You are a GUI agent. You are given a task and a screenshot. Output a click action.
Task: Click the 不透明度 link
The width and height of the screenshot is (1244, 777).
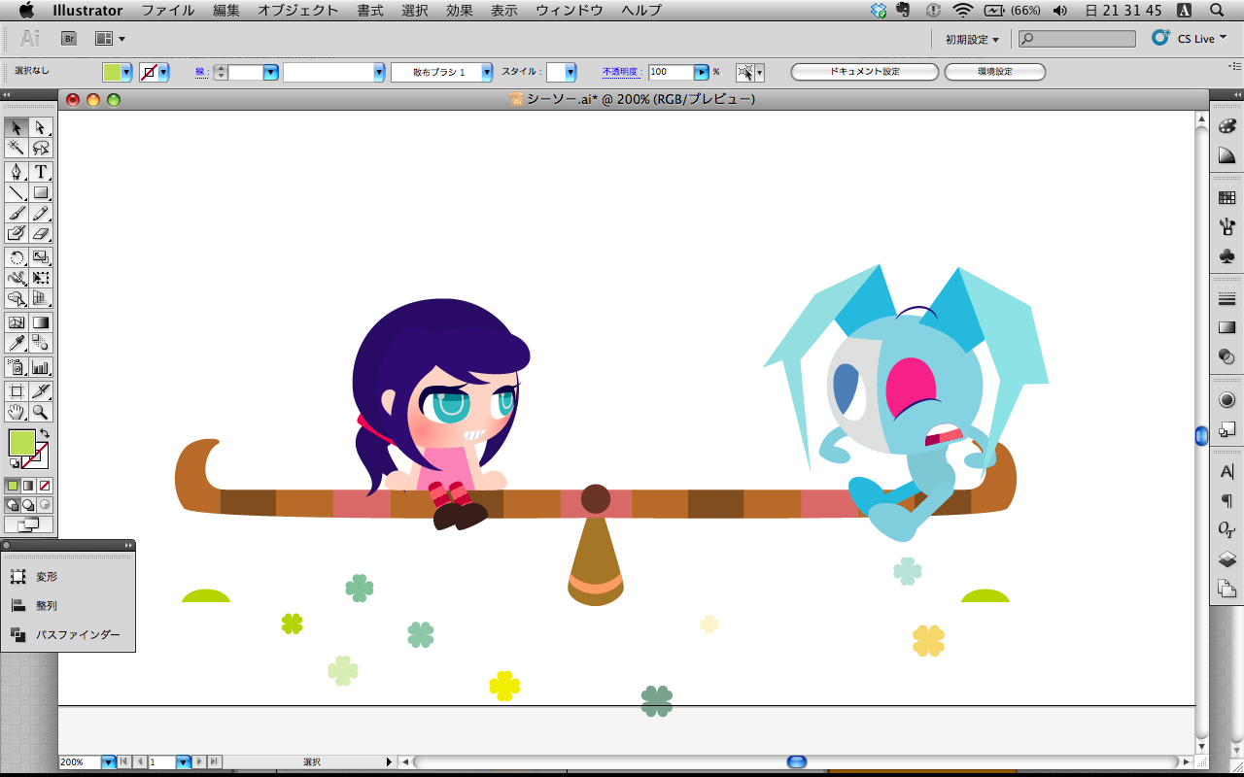(622, 72)
